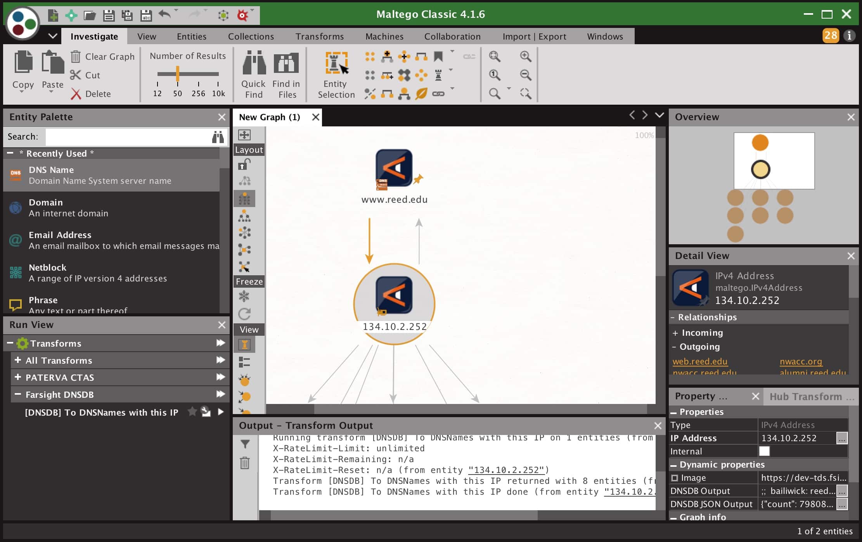Click the notification badge showing 28

pyautogui.click(x=831, y=36)
